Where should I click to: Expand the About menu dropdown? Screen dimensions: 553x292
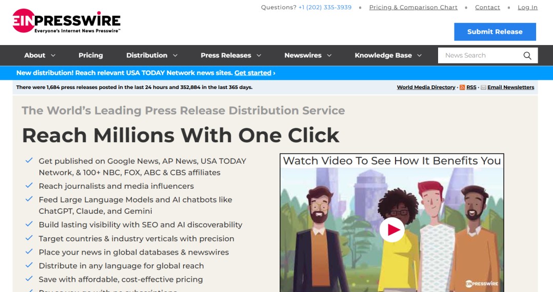40,55
